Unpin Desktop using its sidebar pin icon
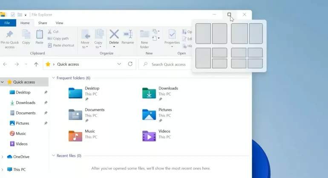 click(46, 92)
